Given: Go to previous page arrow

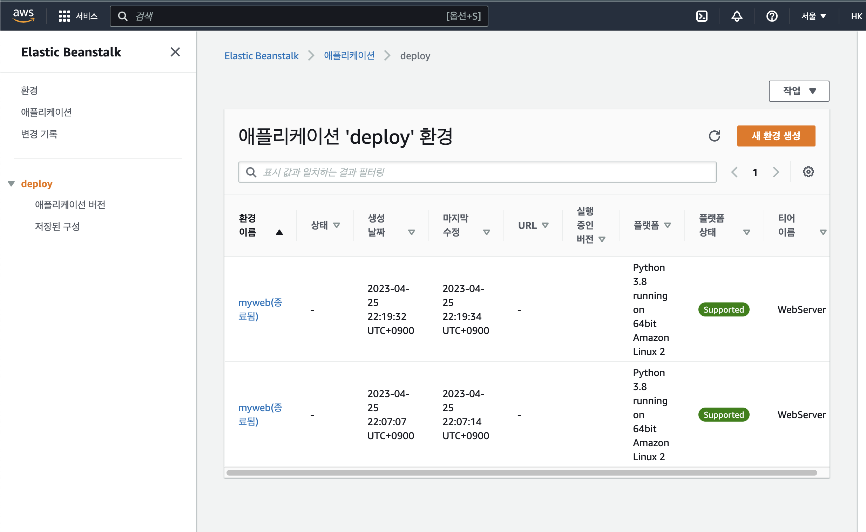Looking at the screenshot, I should pyautogui.click(x=735, y=172).
